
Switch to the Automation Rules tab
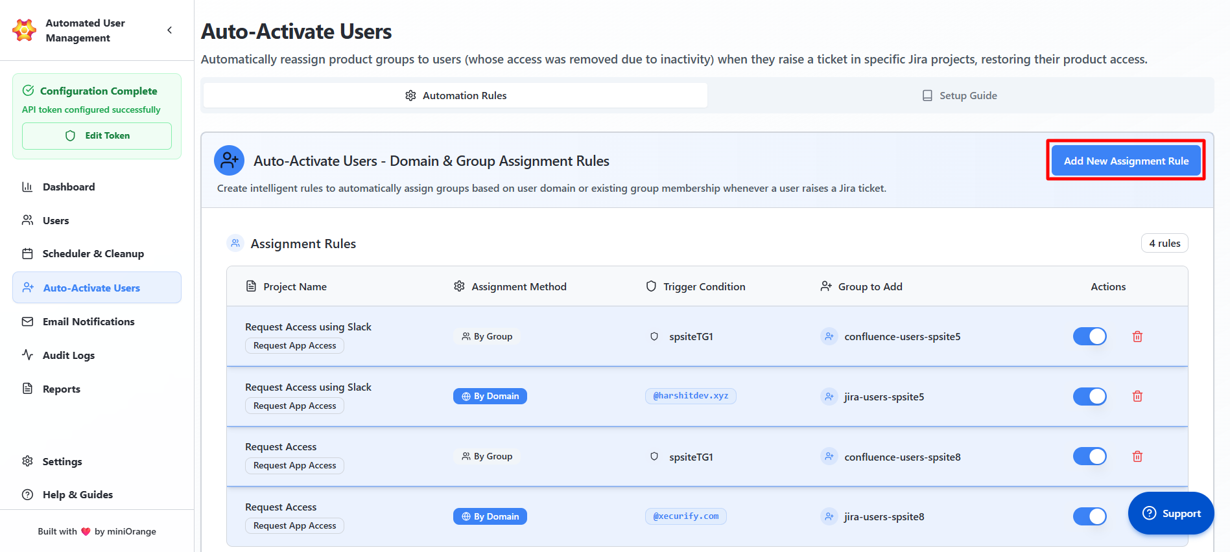(455, 96)
